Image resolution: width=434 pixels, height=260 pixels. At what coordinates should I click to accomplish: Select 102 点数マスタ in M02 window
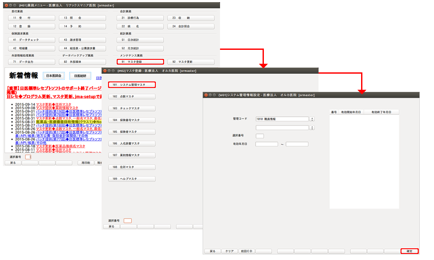click(132, 97)
